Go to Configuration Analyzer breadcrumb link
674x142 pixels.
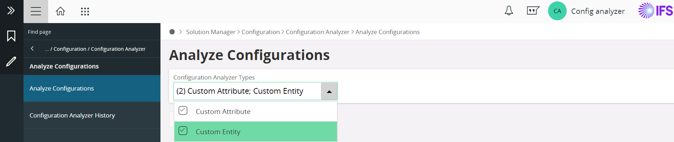[x=317, y=32]
